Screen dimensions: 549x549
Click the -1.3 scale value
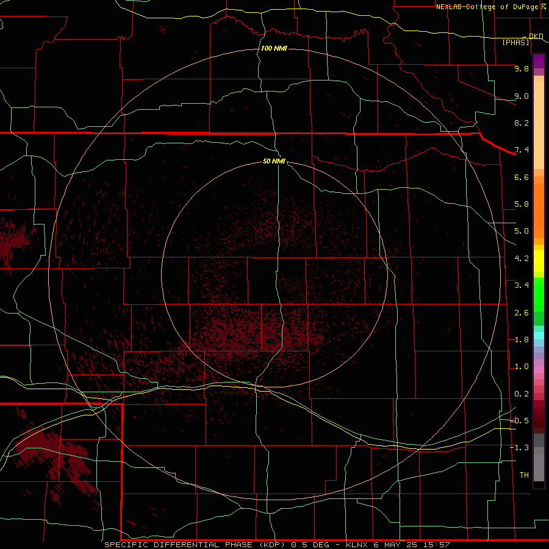tap(519, 448)
